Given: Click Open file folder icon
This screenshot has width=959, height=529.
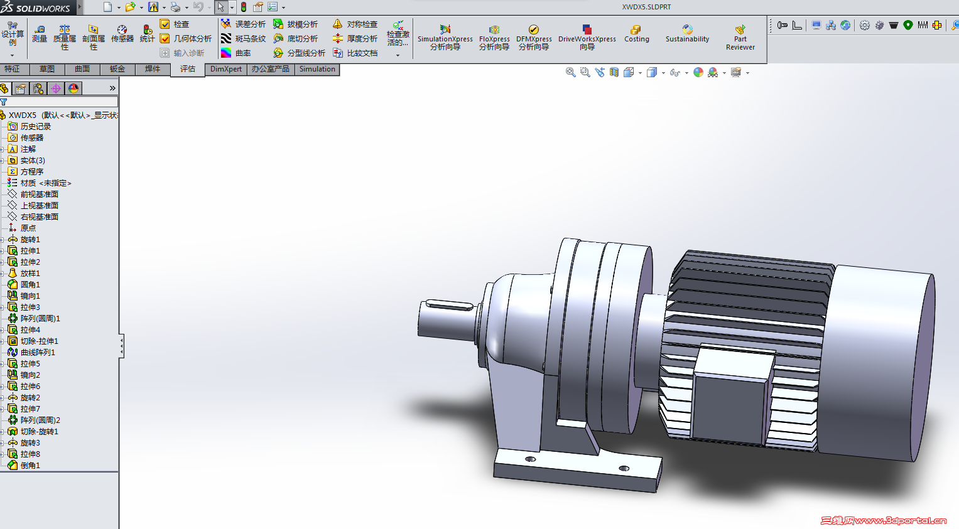Looking at the screenshot, I should pos(130,7).
